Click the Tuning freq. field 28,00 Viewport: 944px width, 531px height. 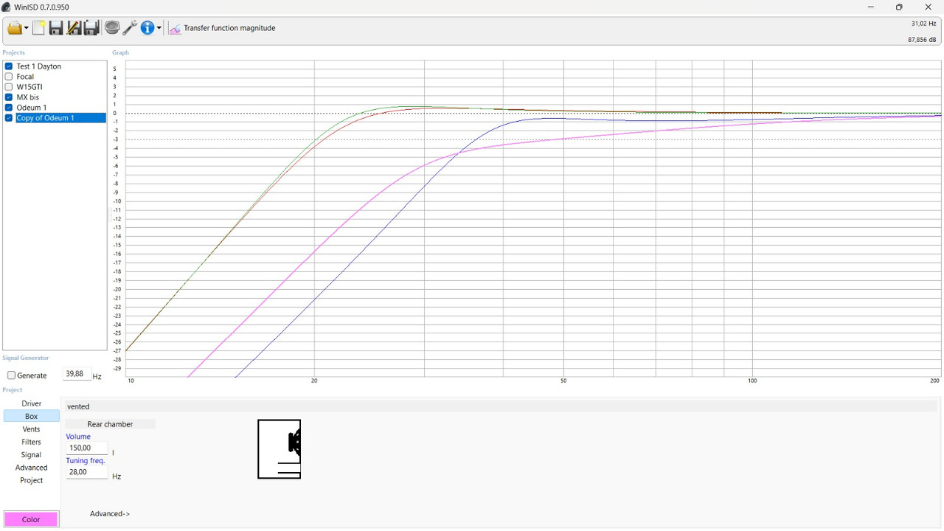(87, 472)
